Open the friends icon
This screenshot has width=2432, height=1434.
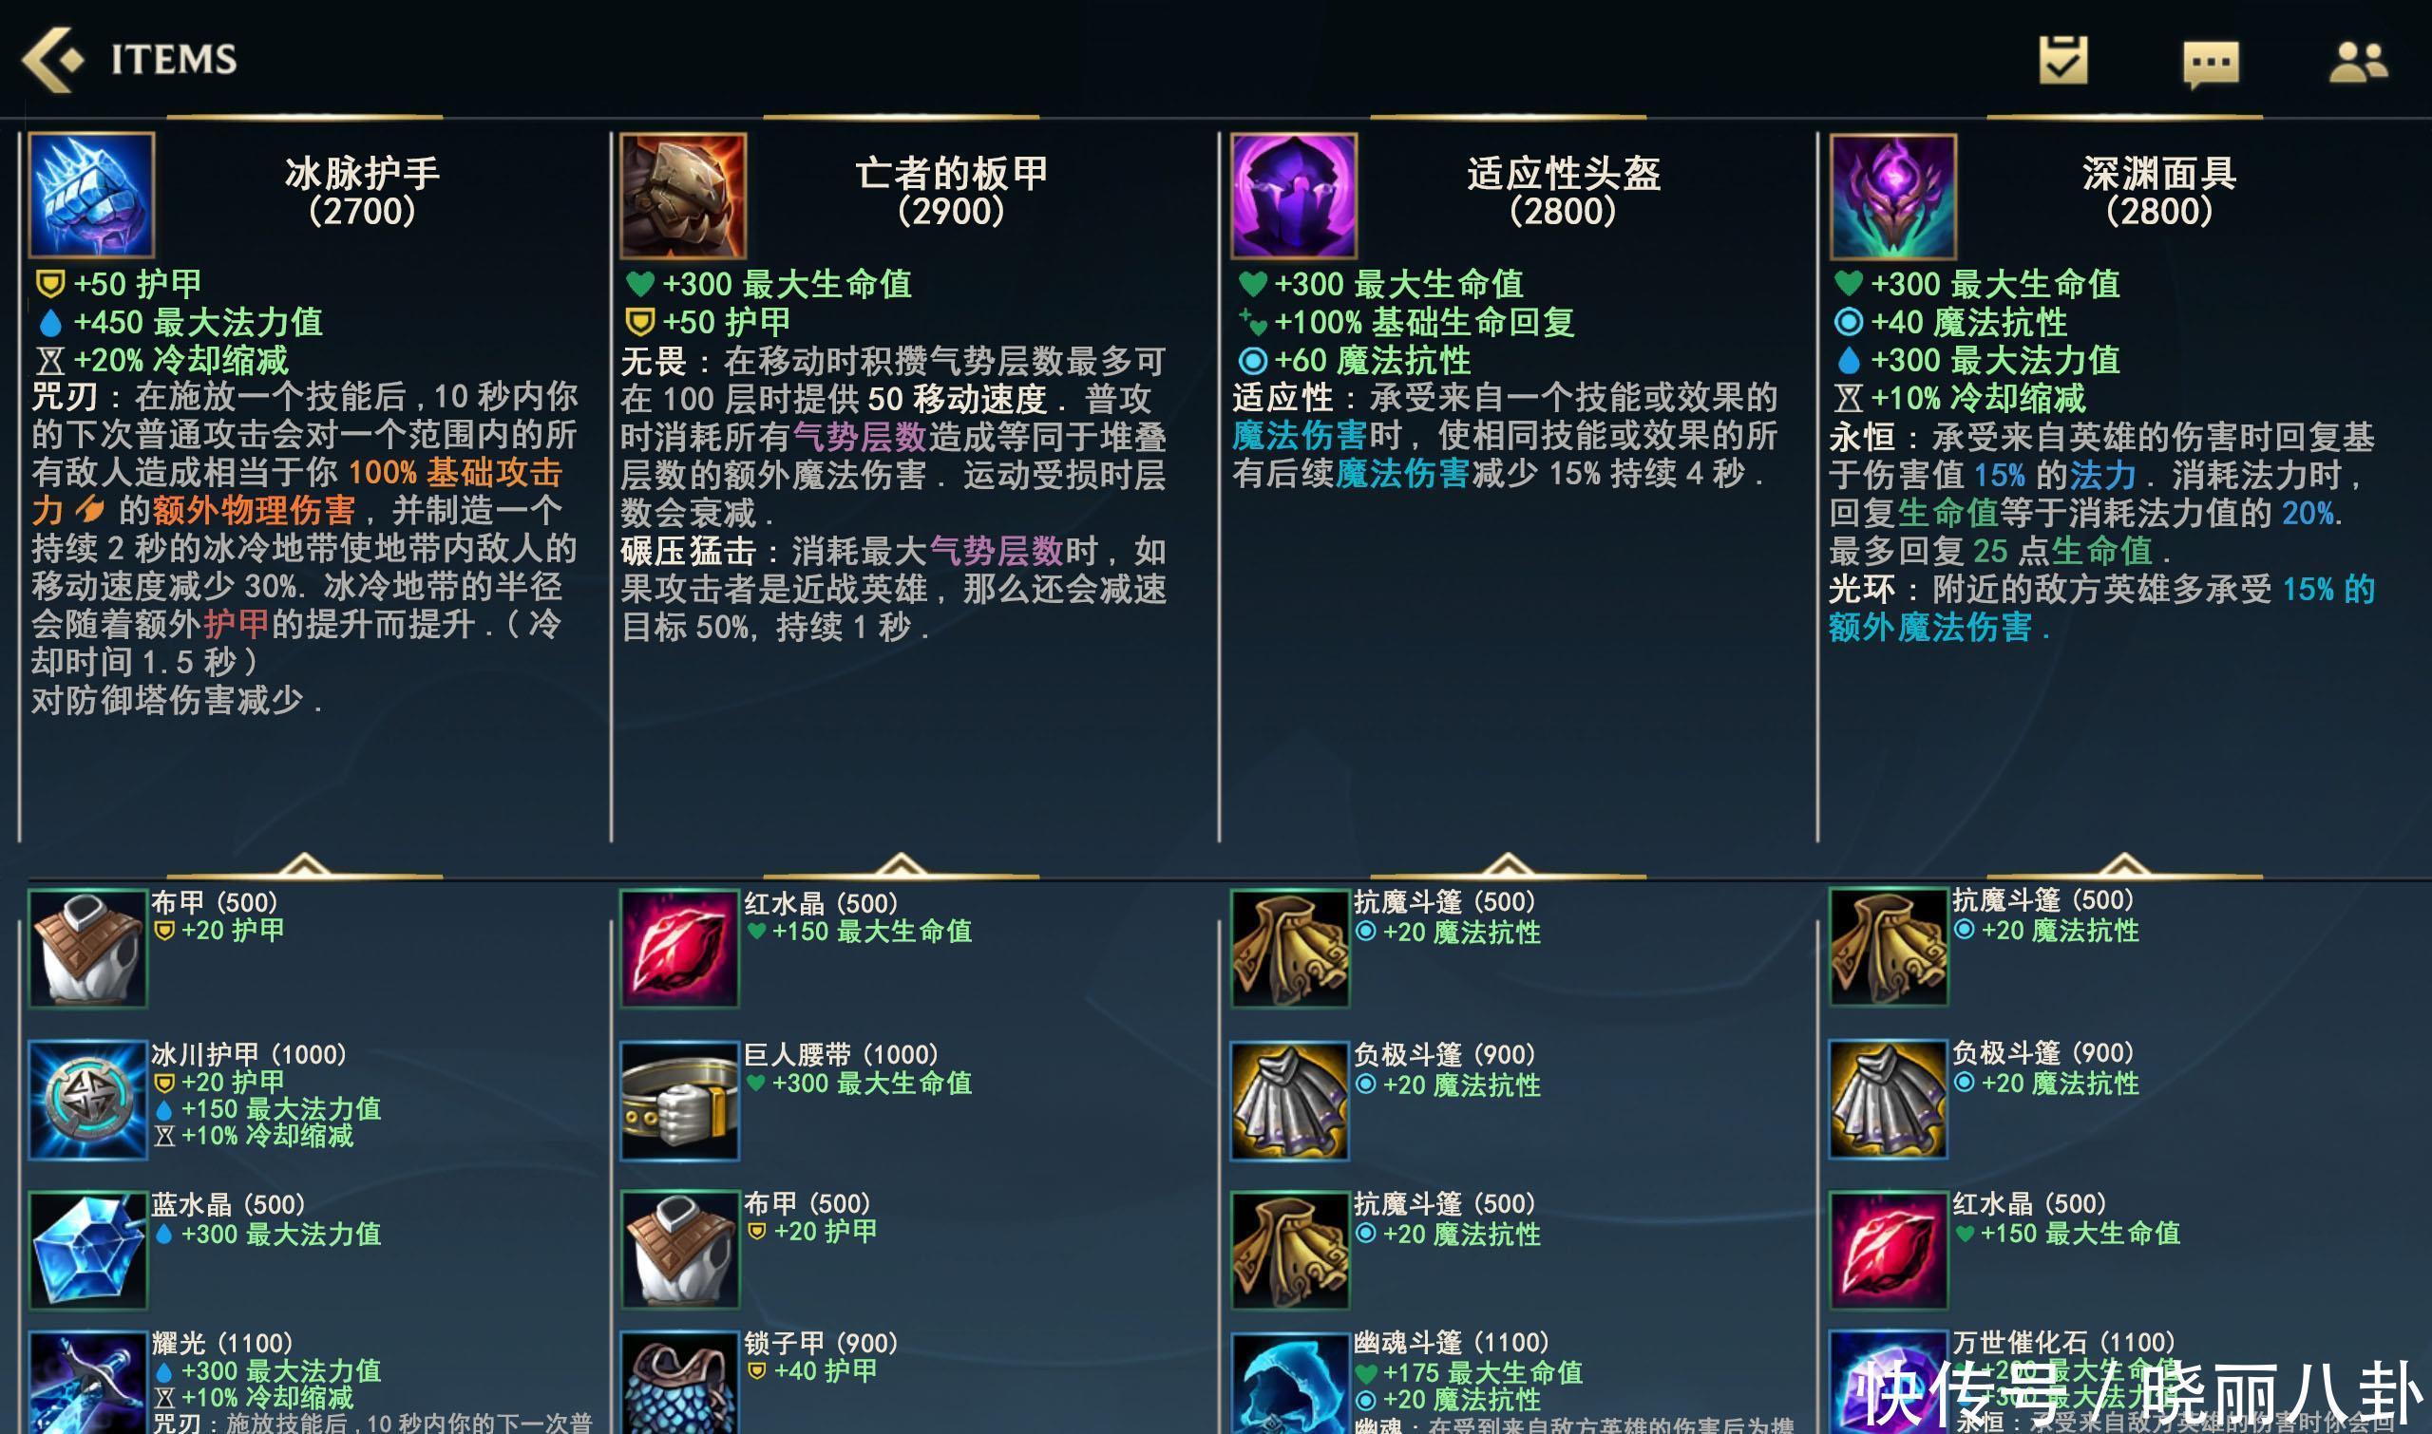2358,62
